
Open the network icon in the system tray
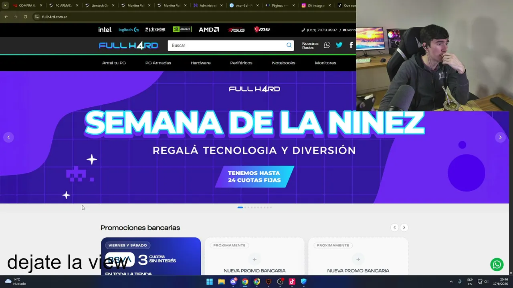tap(480, 282)
